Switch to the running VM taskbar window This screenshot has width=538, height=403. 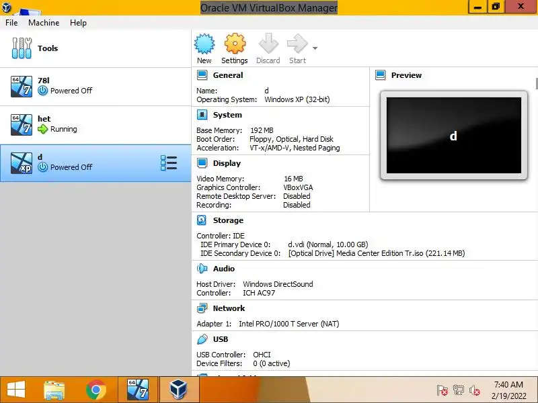(x=138, y=390)
